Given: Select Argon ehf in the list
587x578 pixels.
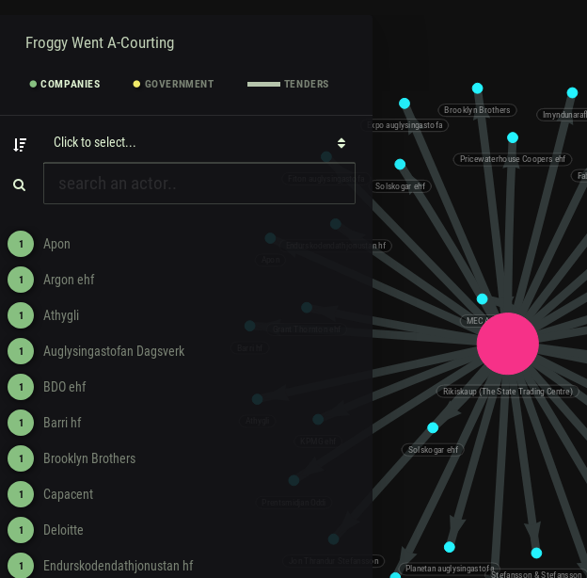Looking at the screenshot, I should click(69, 280).
